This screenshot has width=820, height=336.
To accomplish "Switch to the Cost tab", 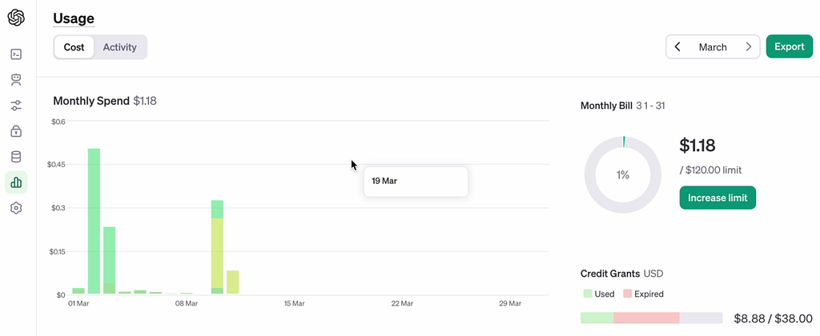I will [74, 47].
